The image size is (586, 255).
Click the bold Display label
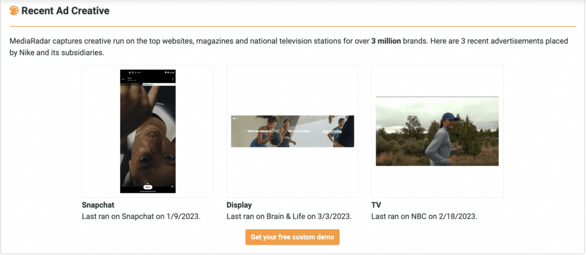click(x=239, y=205)
